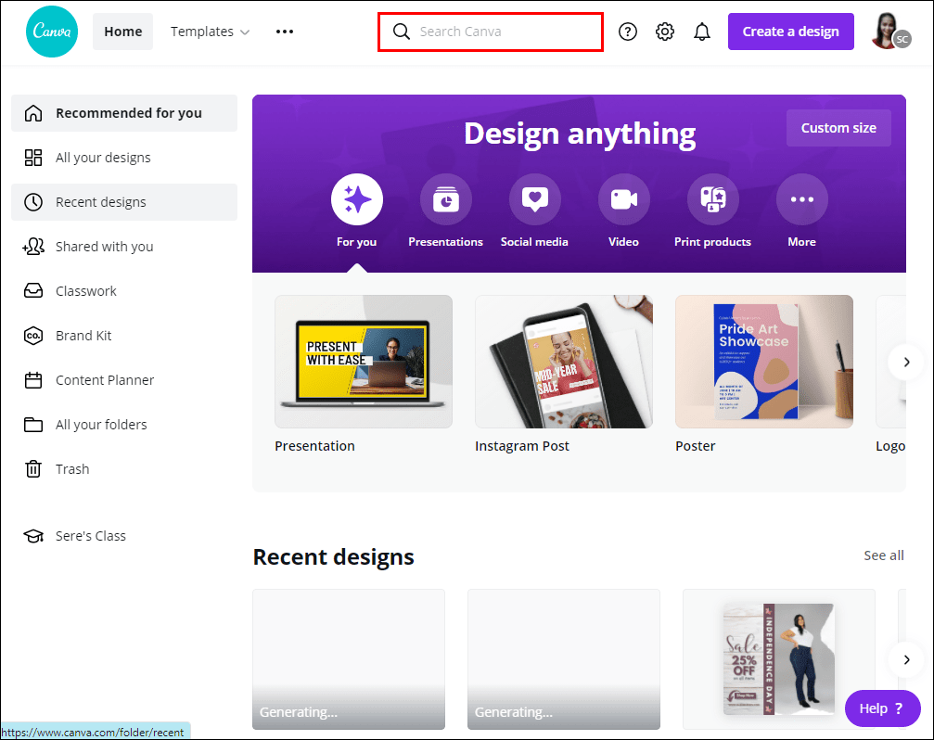Viewport: 934px width, 740px height.
Task: Expand more design types with the More button
Action: click(x=801, y=198)
